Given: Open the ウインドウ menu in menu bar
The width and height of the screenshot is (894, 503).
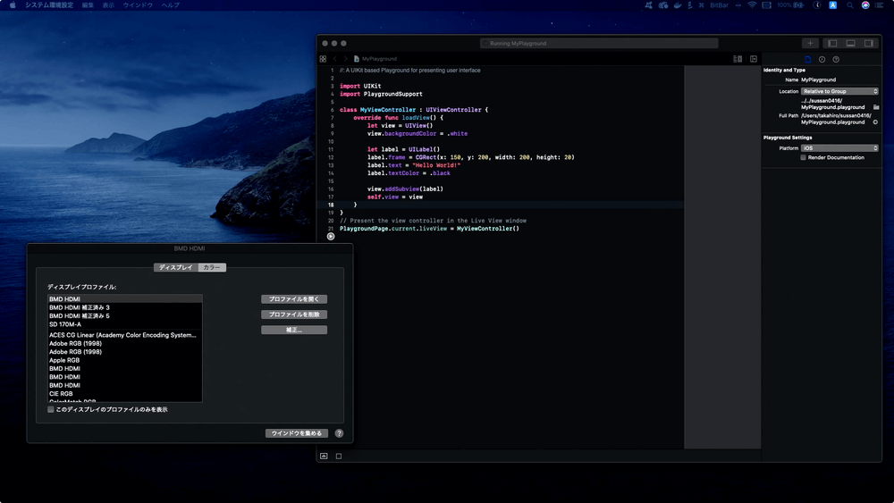Looking at the screenshot, I should 138,5.
